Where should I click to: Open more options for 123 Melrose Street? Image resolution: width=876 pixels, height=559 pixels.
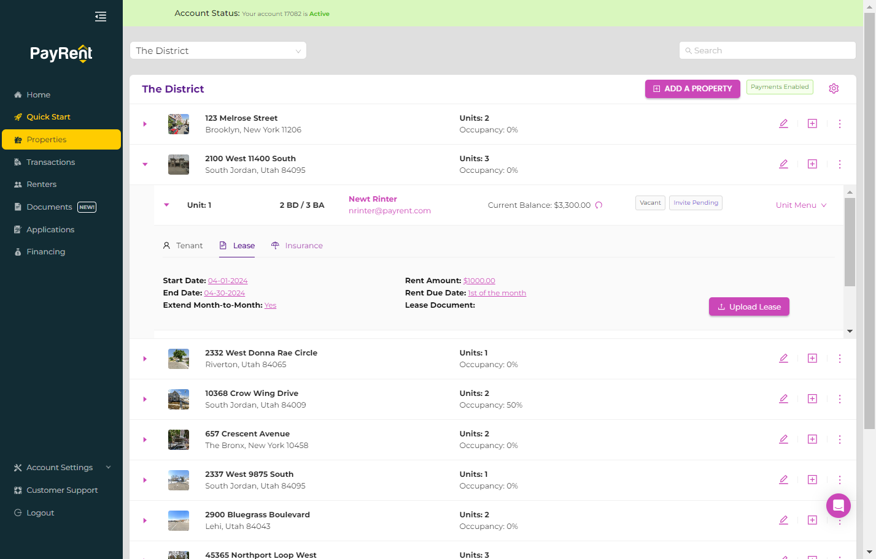(x=840, y=124)
